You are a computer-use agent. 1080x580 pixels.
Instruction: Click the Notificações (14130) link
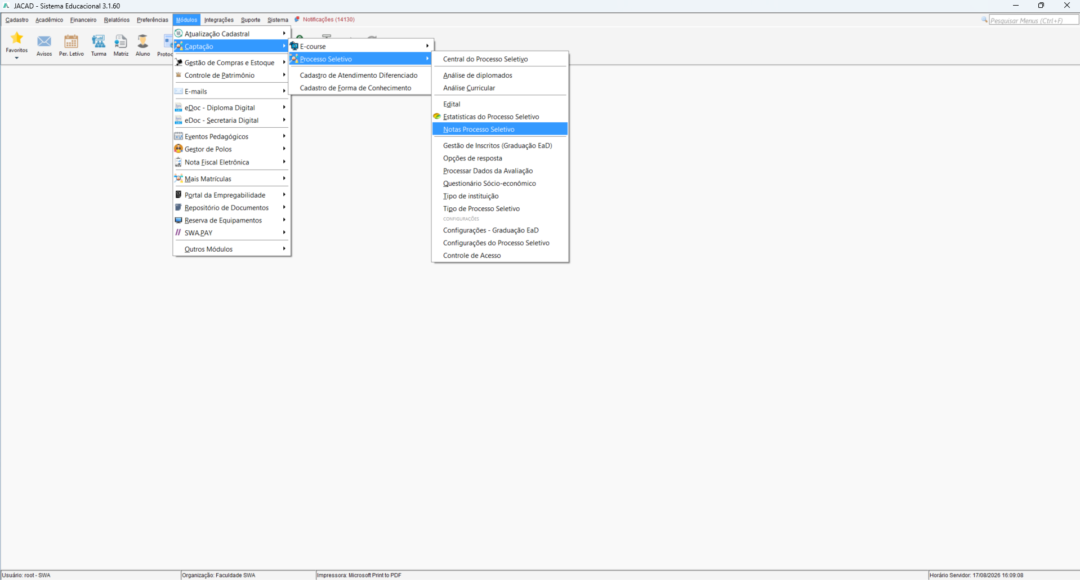click(x=329, y=20)
